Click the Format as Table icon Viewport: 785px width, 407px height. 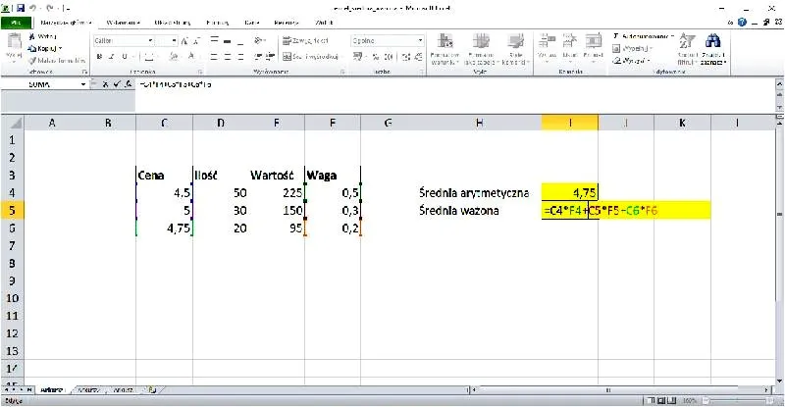coord(481,41)
